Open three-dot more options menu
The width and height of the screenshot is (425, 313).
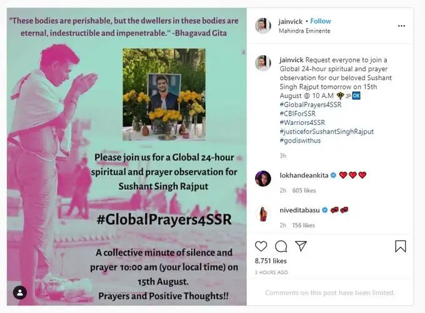(401, 26)
